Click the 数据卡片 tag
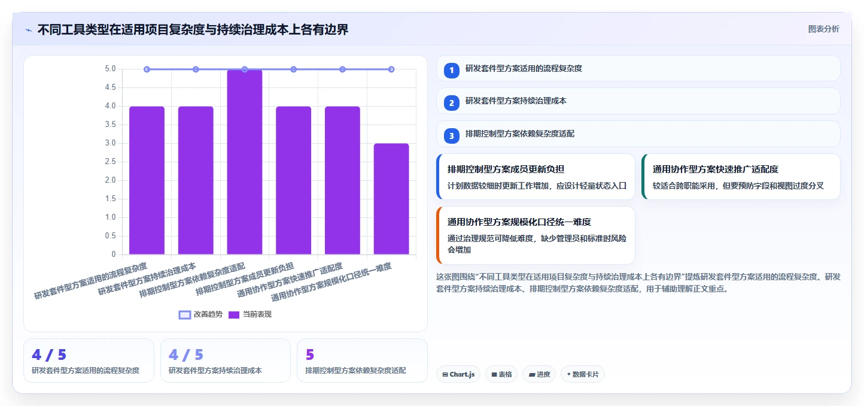This screenshot has height=406, width=864. click(x=583, y=374)
